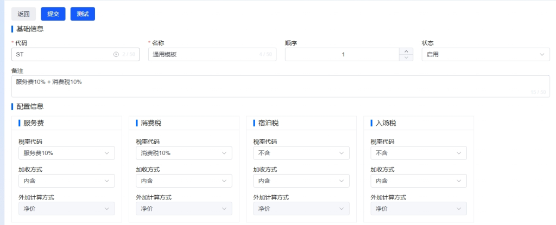Expand 消费税 加收方式 dropdown

[x=184, y=181]
